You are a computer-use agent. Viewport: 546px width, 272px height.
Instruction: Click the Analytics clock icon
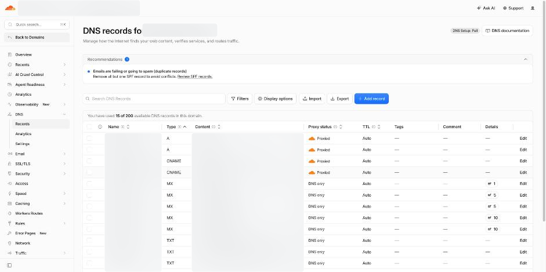10,95
